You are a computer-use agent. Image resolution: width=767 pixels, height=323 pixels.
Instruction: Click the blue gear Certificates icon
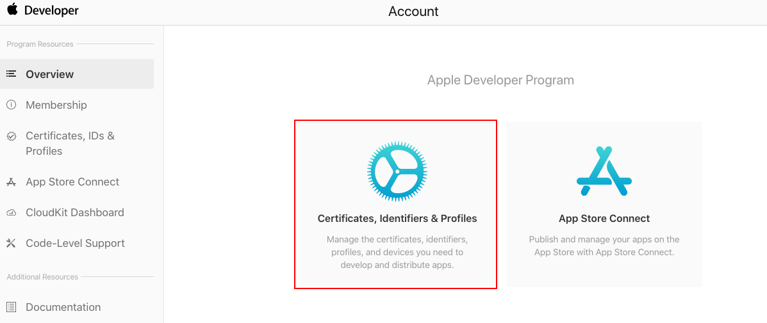click(x=397, y=172)
